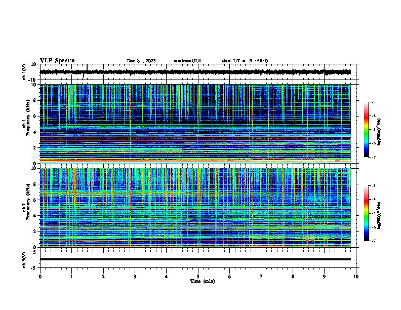Click the station label in the header

187,61
